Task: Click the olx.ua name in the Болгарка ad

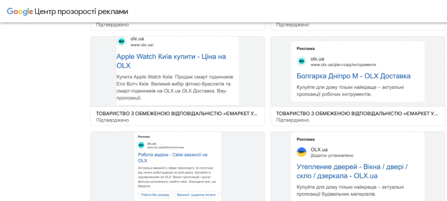Action: click(317, 59)
